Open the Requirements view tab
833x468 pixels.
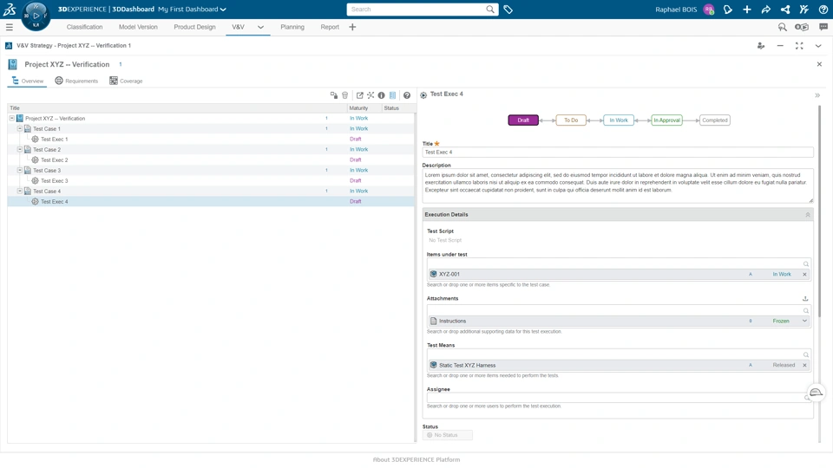(76, 81)
